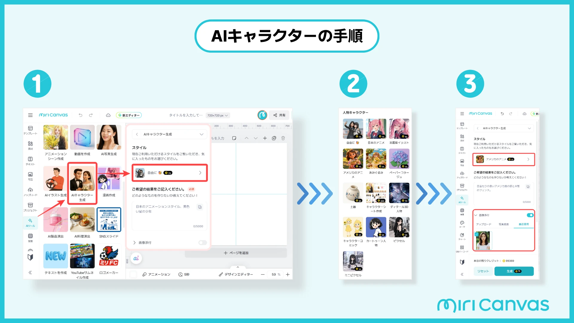Switch to the アップロード tab
The height and width of the screenshot is (323, 574).
483,224
